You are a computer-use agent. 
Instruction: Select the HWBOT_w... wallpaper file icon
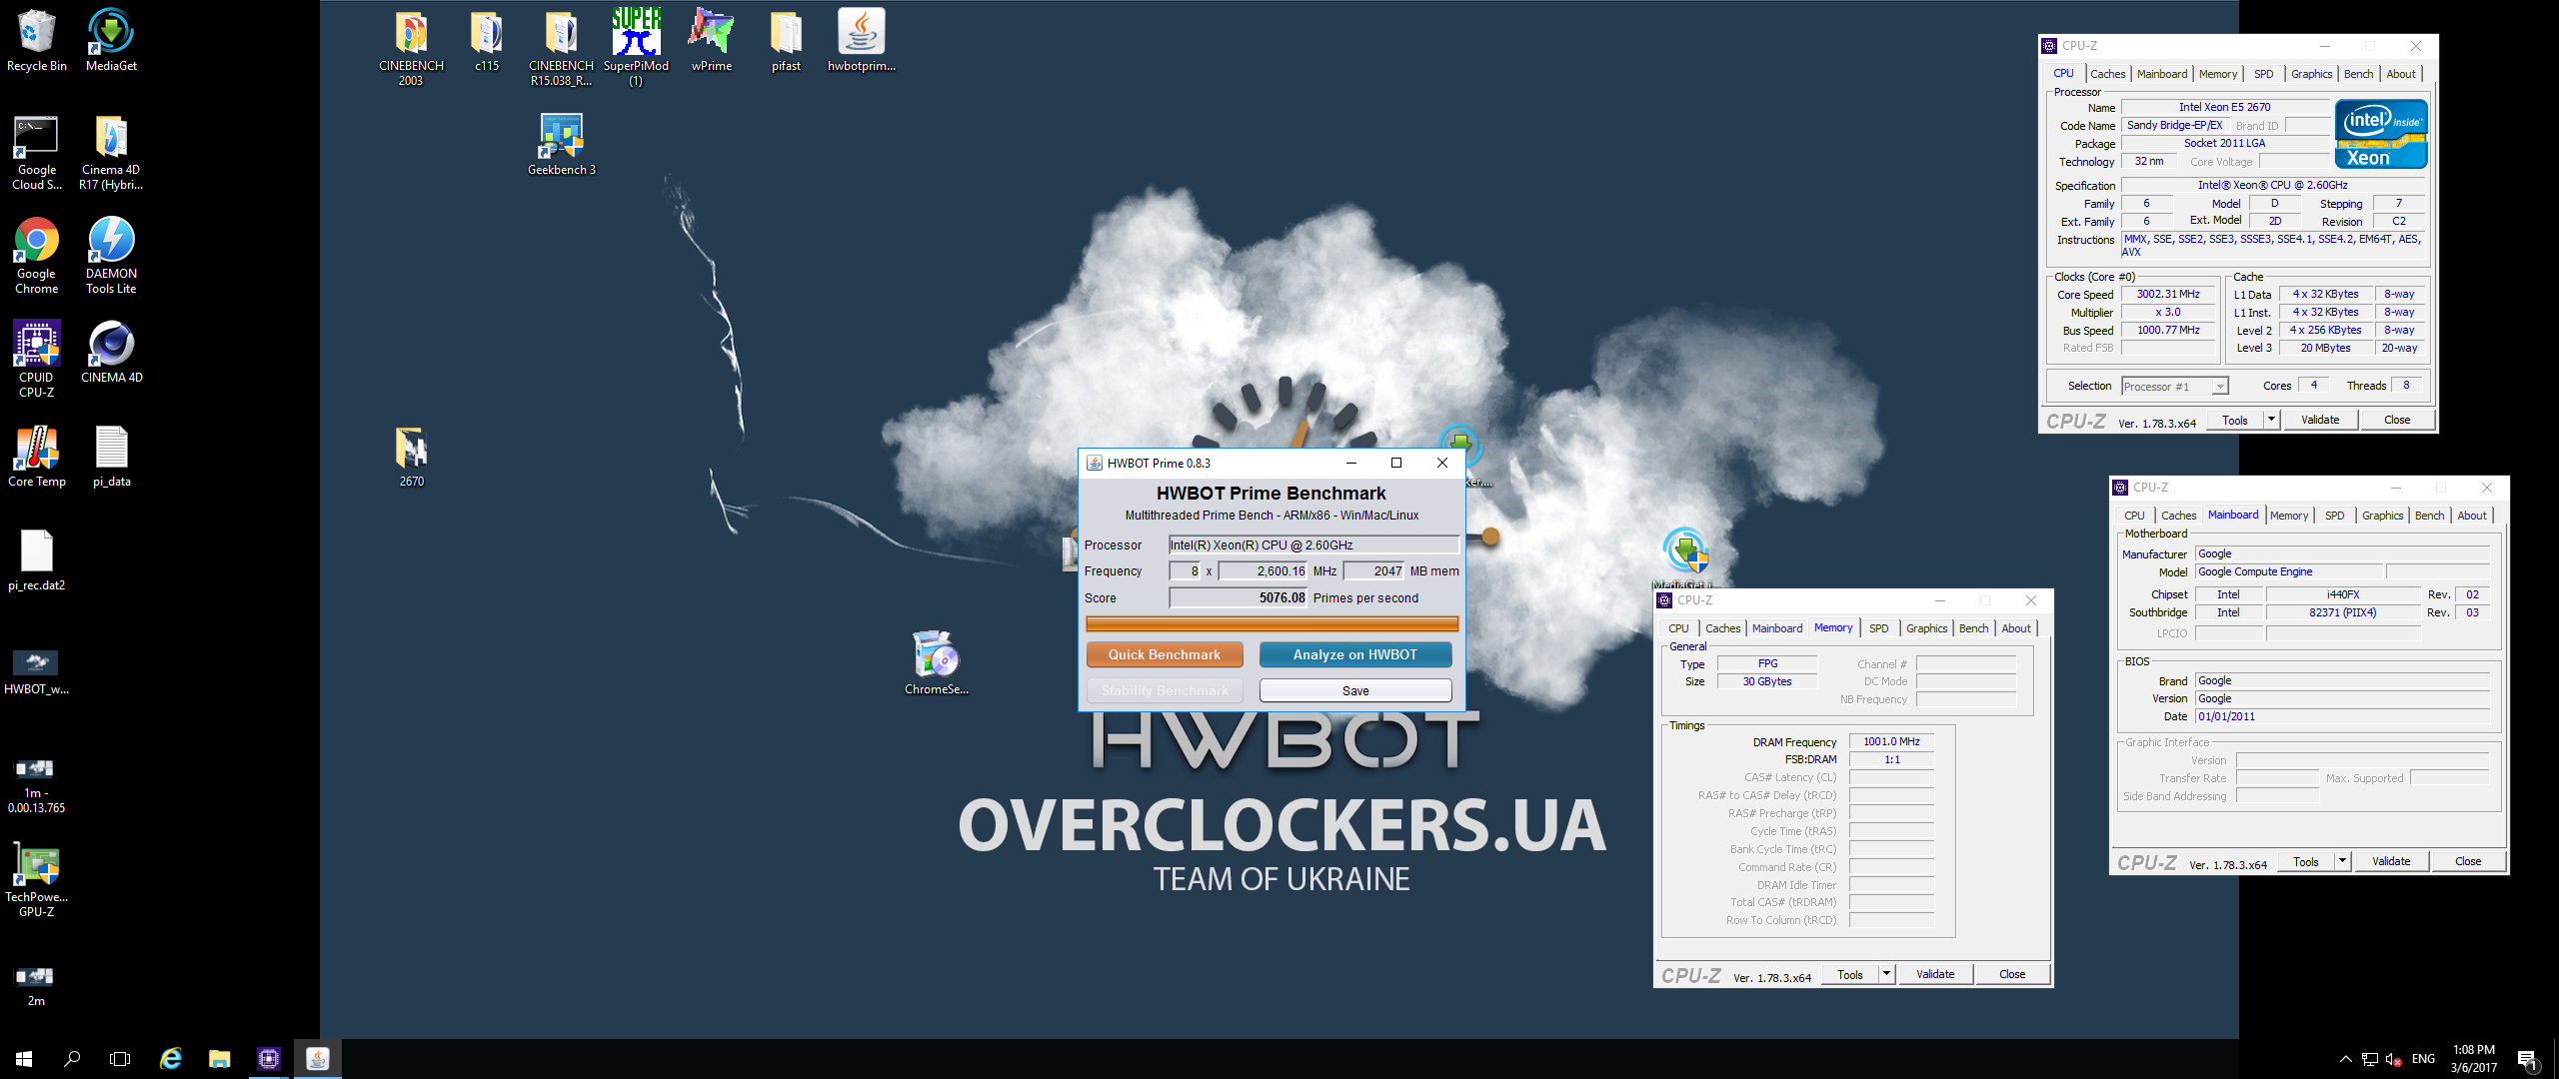coord(36,671)
